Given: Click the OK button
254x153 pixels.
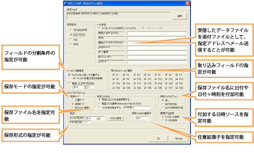Looking at the screenshot, I should tap(158, 139).
